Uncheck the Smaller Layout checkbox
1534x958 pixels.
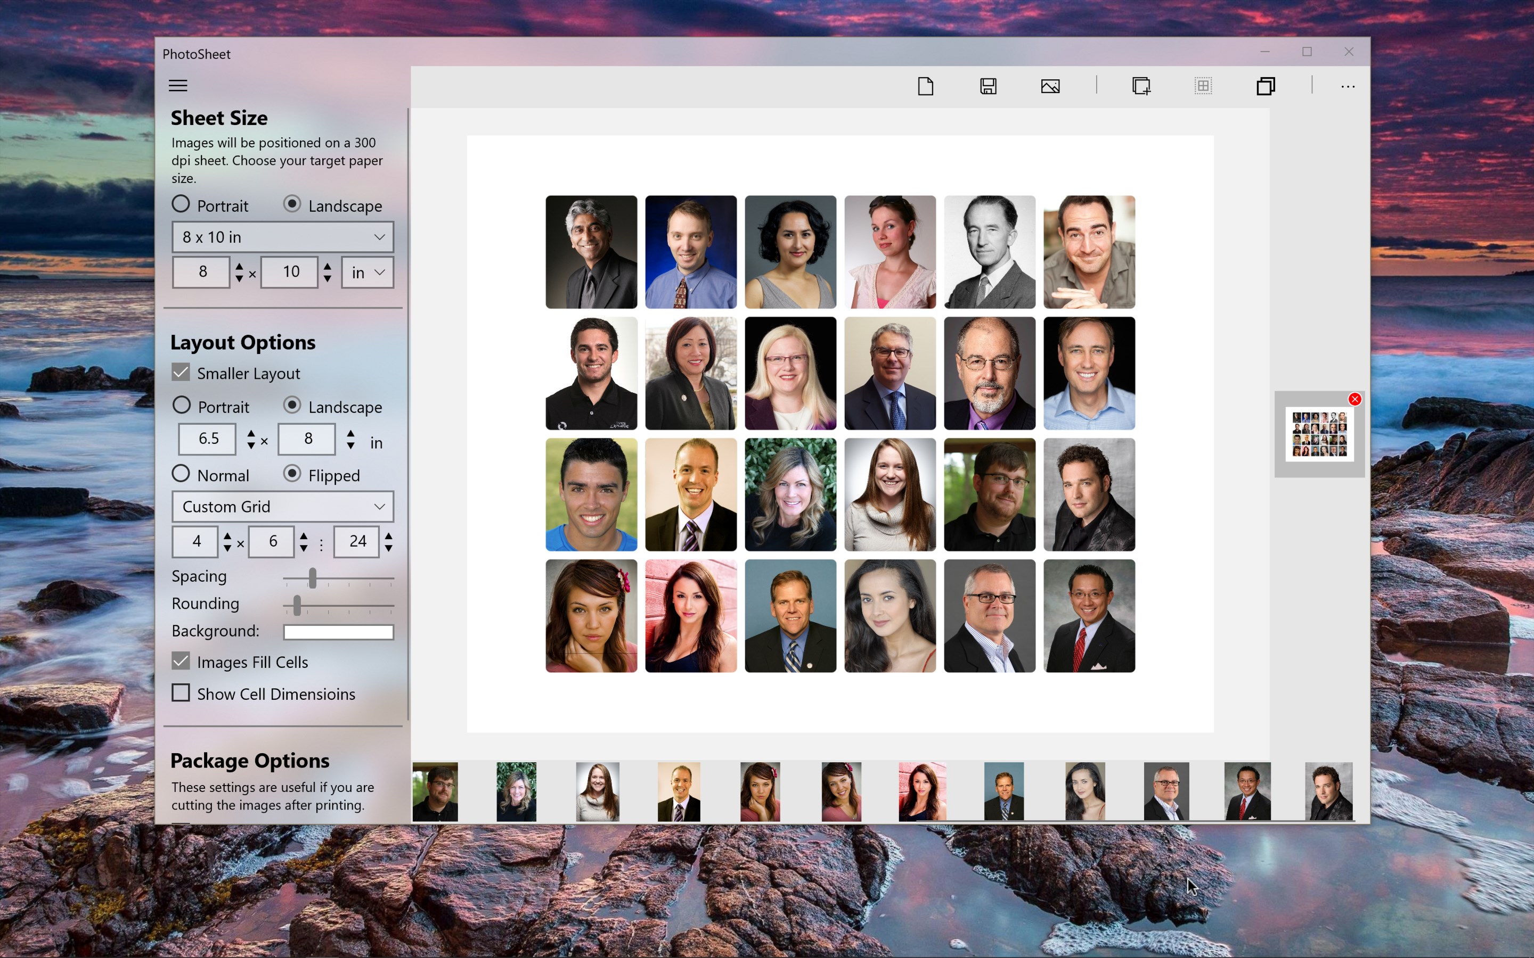point(181,373)
